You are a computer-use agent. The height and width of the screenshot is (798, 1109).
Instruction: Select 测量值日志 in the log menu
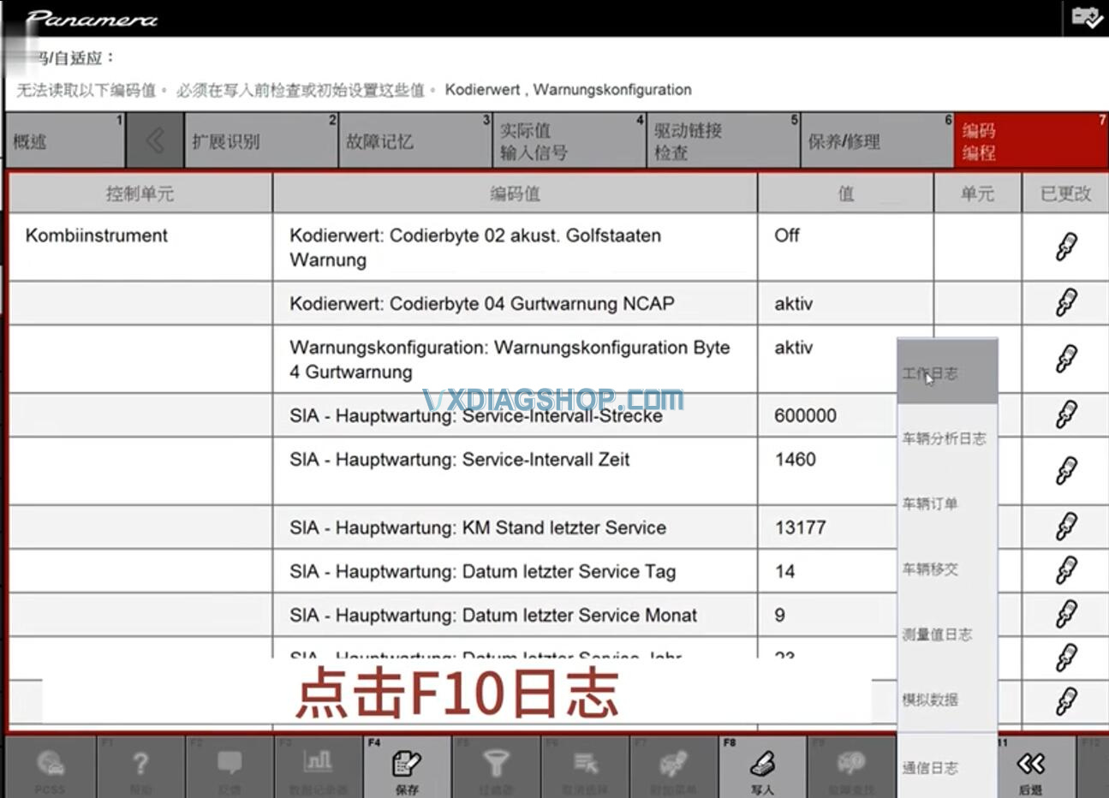(947, 634)
